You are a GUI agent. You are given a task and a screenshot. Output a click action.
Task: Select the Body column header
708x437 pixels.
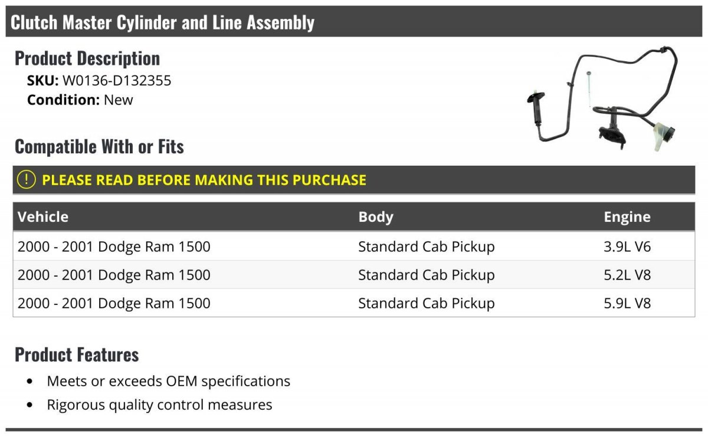376,216
